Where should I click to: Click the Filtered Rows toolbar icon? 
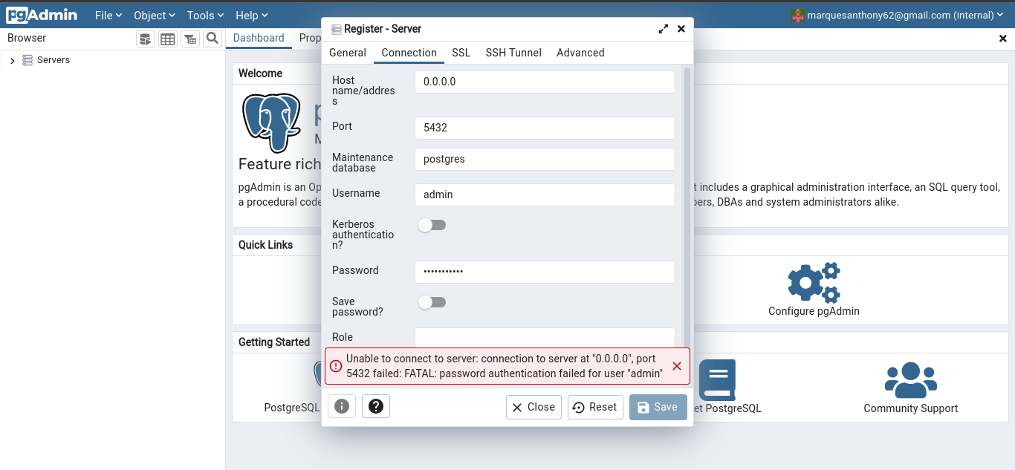pyautogui.click(x=190, y=39)
